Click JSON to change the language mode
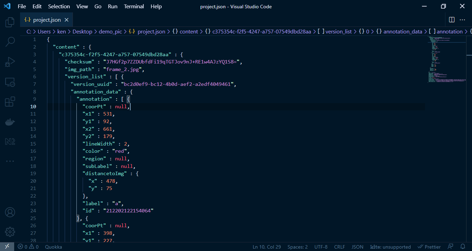472x251 pixels. click(357, 247)
